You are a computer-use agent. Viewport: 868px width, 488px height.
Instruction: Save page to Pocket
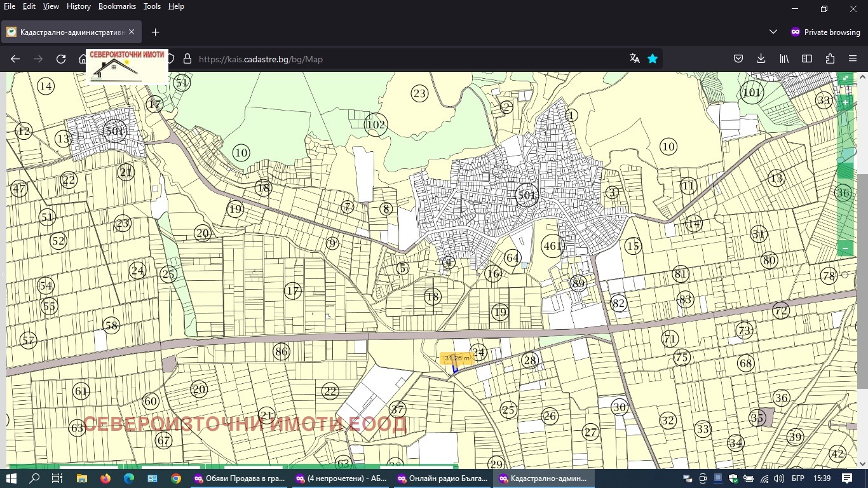tap(738, 58)
